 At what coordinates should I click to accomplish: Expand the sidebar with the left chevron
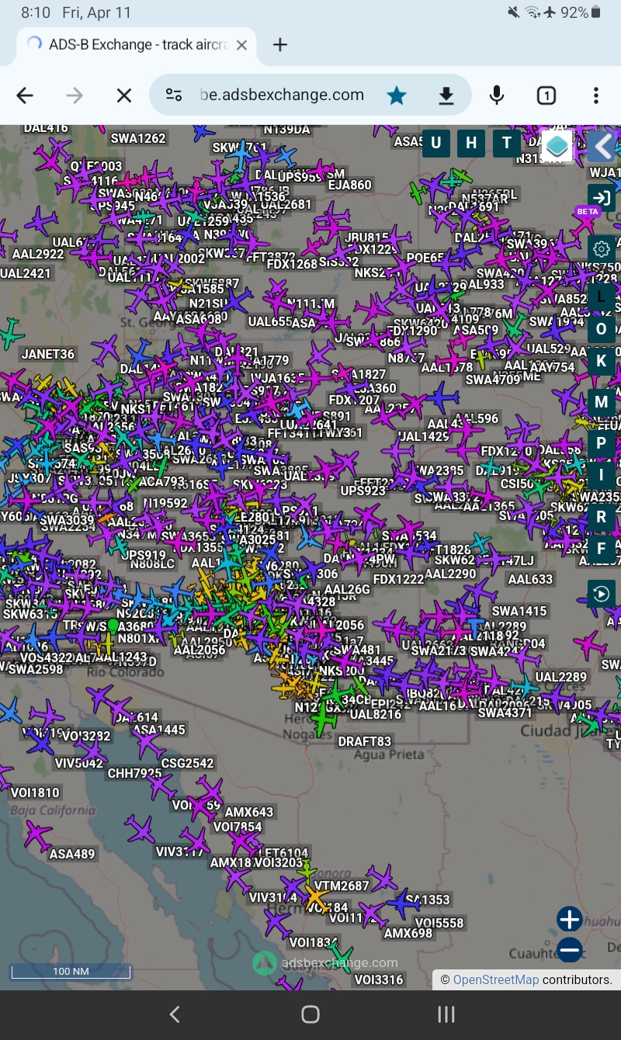coord(602,146)
